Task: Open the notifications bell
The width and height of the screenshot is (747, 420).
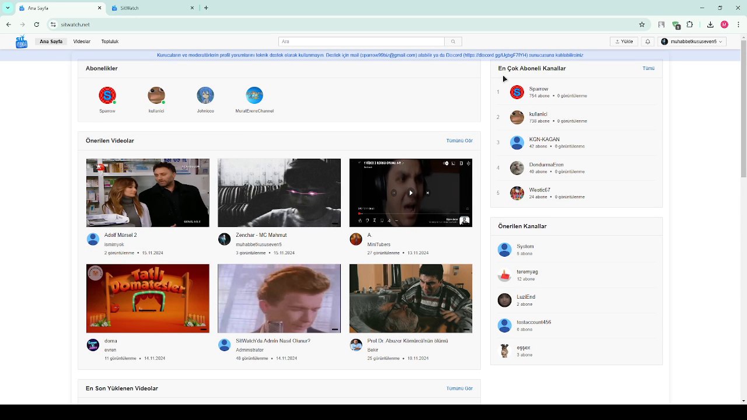Action: click(x=647, y=41)
